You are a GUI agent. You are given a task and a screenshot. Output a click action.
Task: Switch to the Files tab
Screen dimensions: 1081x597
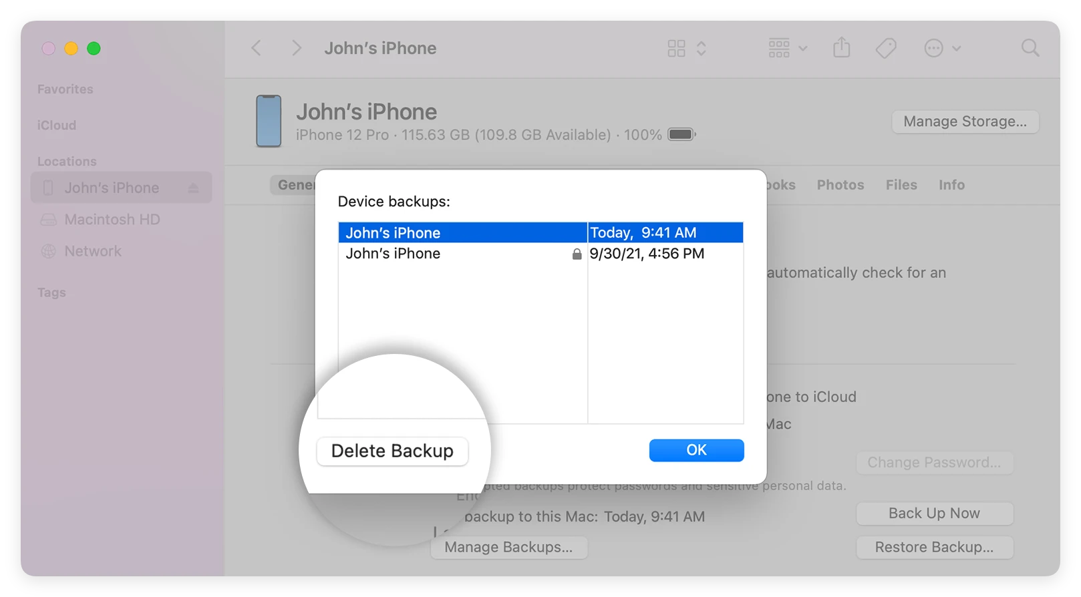point(901,185)
